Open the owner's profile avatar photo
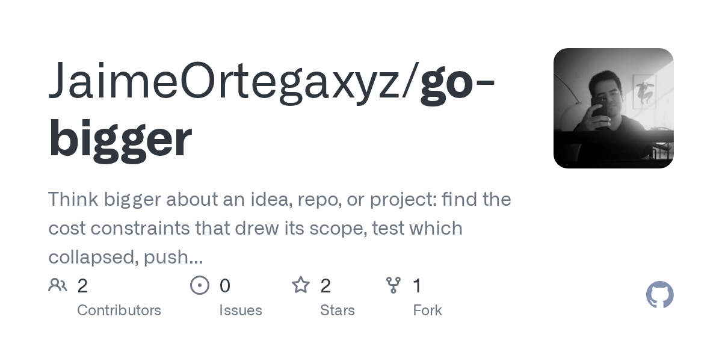Viewport: 722px width, 361px height. coord(614,108)
